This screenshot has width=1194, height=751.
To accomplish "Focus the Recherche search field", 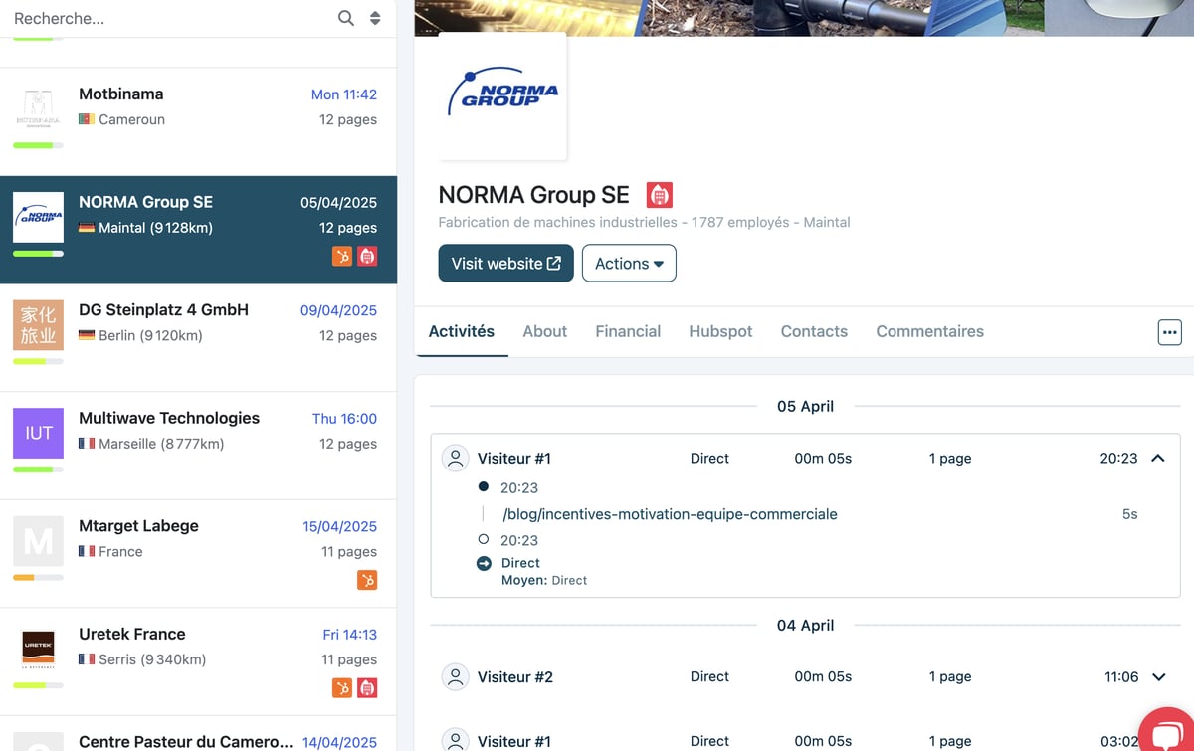I will coord(169,18).
